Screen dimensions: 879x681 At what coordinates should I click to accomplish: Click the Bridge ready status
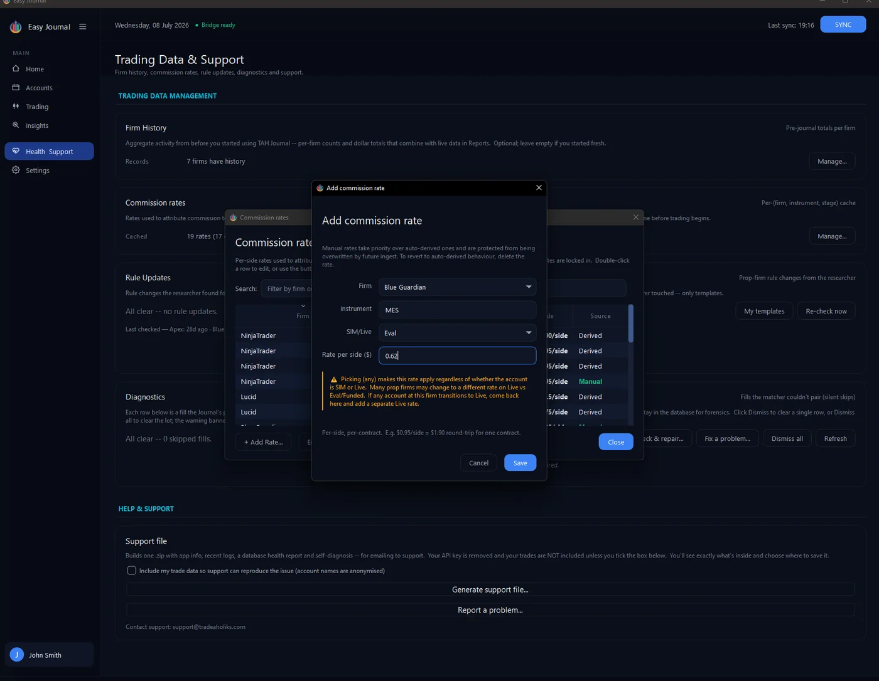215,25
